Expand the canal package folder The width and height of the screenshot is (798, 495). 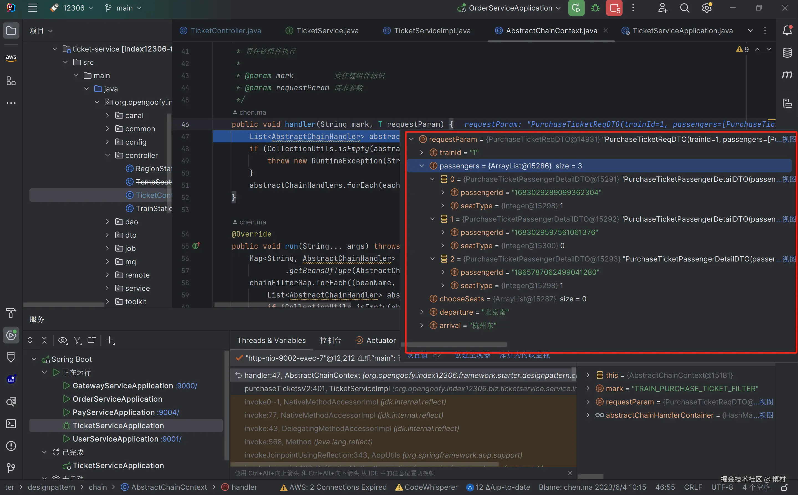tap(108, 116)
